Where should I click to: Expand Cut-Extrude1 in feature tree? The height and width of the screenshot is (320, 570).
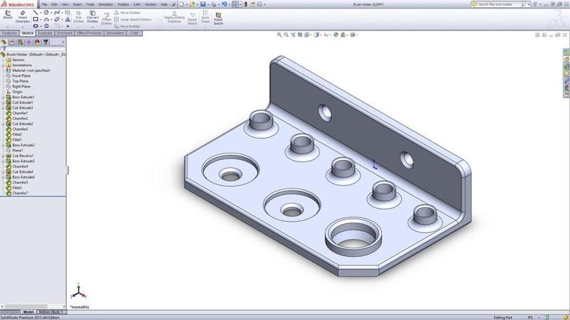click(4, 102)
